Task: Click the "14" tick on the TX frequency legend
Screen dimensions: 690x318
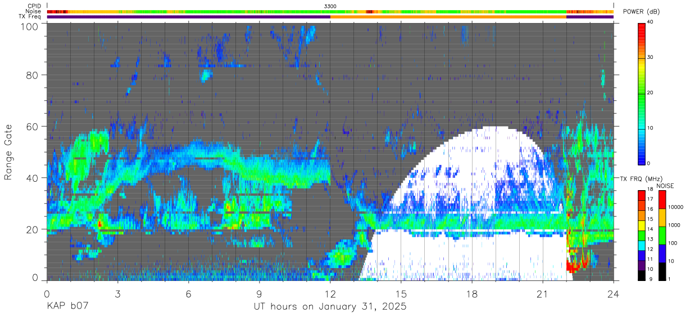Action: tap(651, 229)
